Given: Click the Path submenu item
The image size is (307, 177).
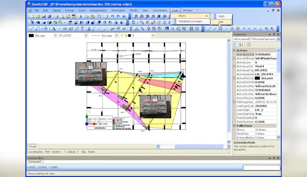Looking at the screenshot, I should [x=221, y=16].
